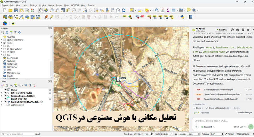Refresh the map canvas with blue arrows icon
Viewport: 254px width, 137px height.
tap(124, 10)
